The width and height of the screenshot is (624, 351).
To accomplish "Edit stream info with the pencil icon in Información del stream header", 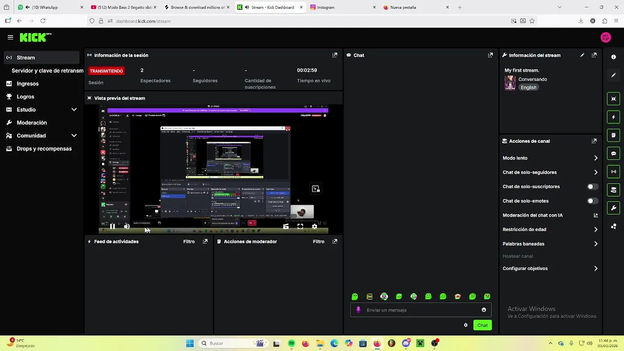I will point(582,55).
